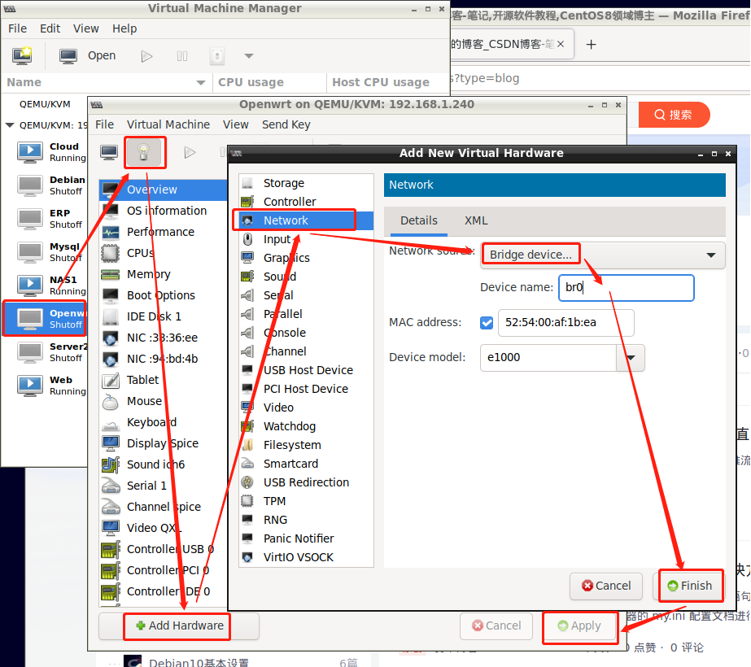Select NIC :94:bd:4b in hardware list
Viewport: 751px width, 667px height.
tap(164, 359)
